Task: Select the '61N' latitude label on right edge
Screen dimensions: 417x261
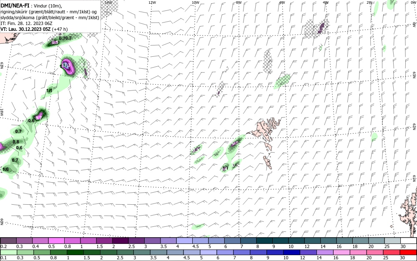Action: tap(414, 178)
